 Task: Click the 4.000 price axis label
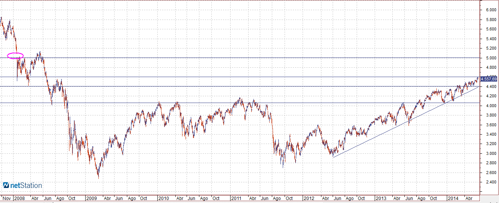pos(491,106)
